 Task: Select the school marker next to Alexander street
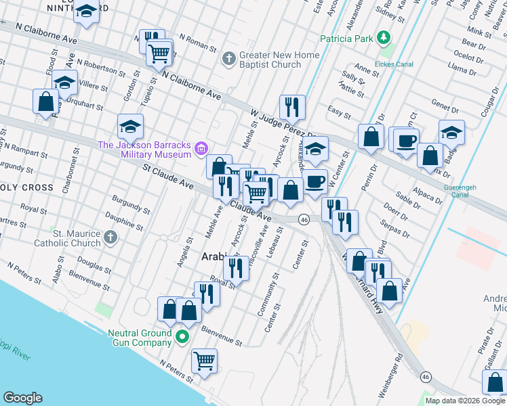(315, 149)
